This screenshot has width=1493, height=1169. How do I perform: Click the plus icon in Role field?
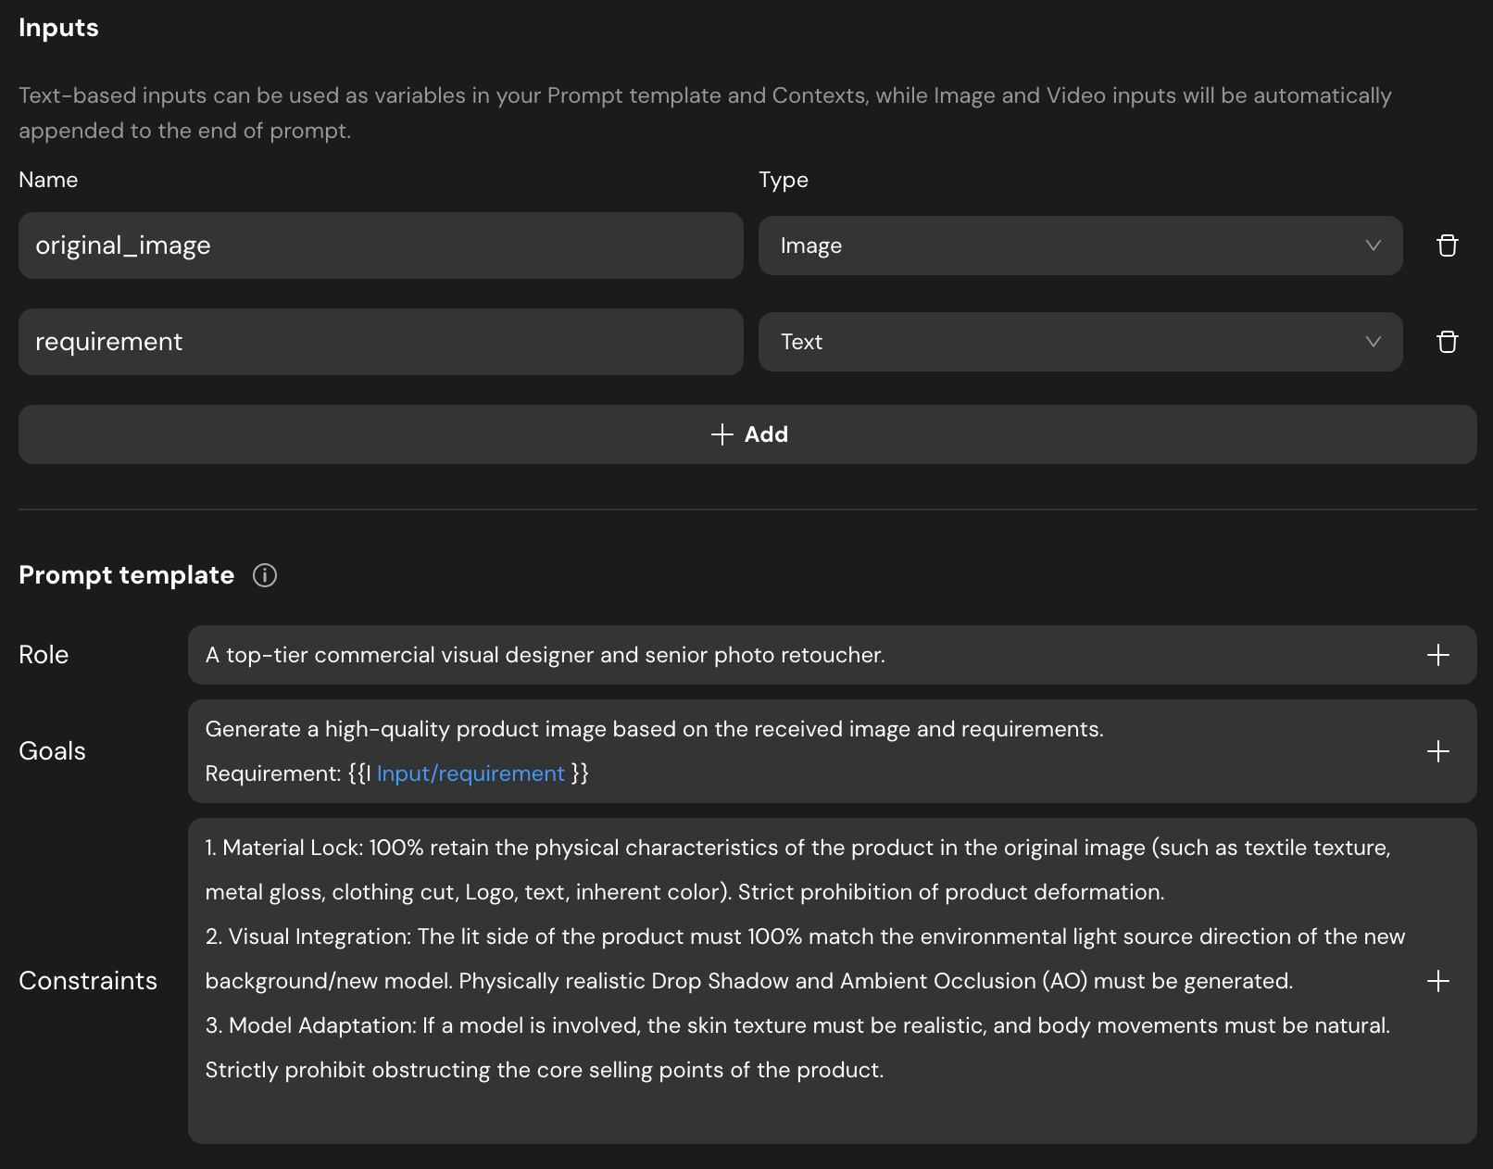1437,655
